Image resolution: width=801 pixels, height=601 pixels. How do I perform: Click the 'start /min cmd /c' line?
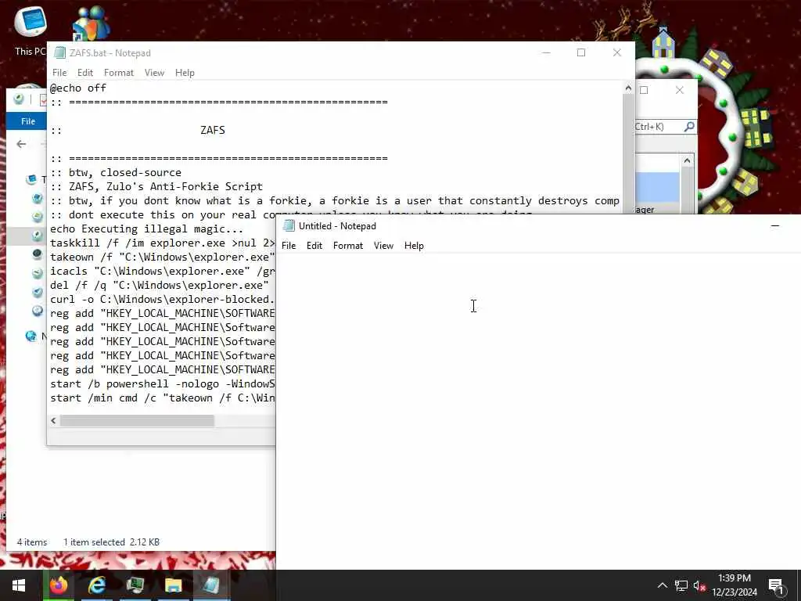point(163,398)
